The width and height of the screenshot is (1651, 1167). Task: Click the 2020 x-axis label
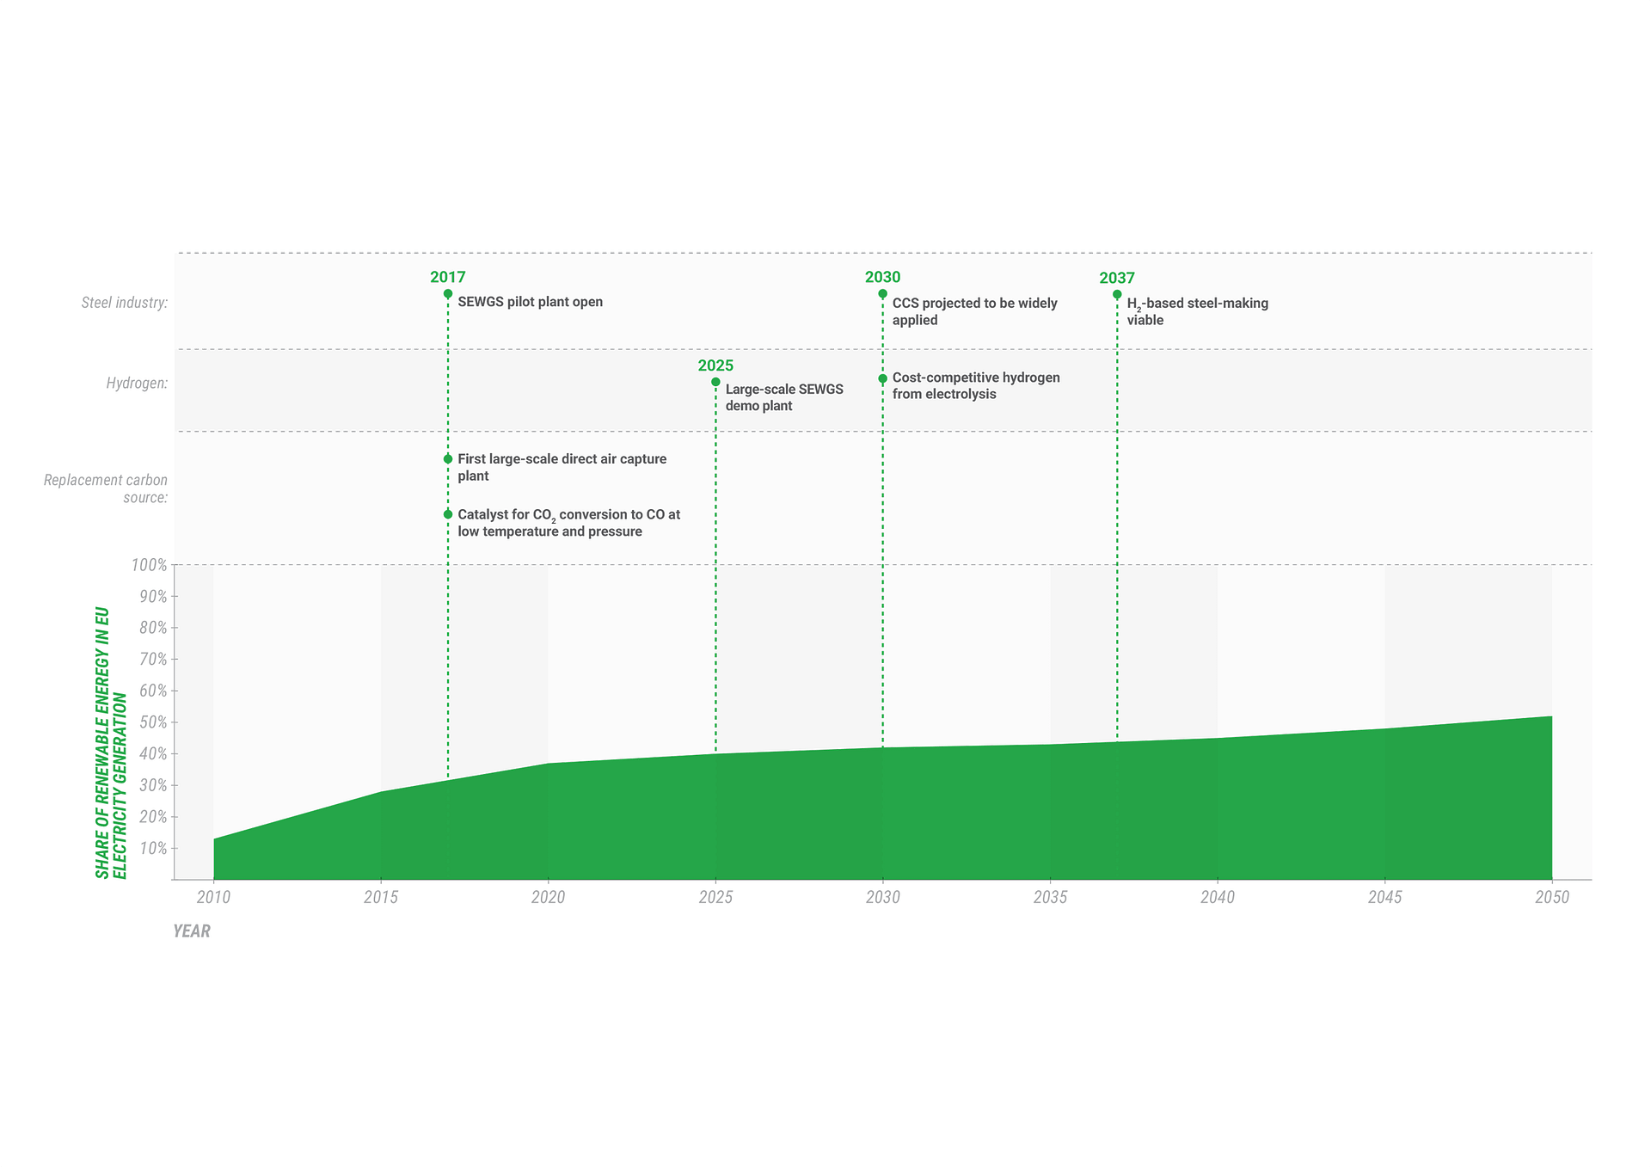(x=548, y=897)
